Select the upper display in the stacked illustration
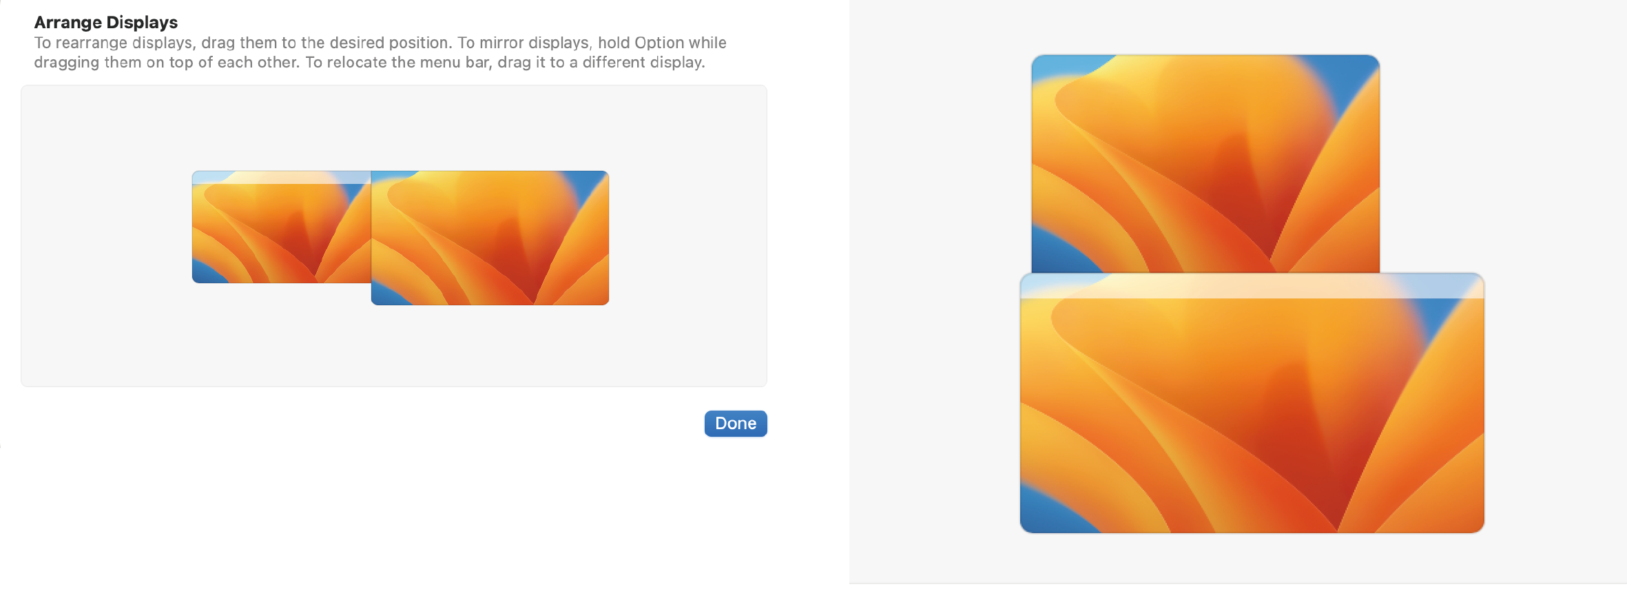 pyautogui.click(x=1205, y=164)
